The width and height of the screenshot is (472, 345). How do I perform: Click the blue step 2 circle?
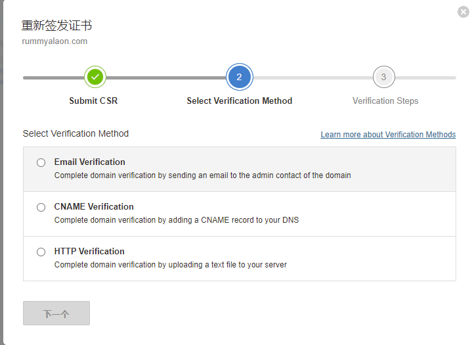tap(239, 78)
